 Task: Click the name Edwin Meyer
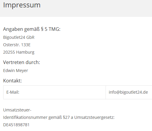(x=16, y=71)
